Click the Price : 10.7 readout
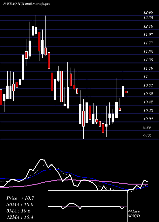Screen dimensions: 159x222 click(20, 198)
